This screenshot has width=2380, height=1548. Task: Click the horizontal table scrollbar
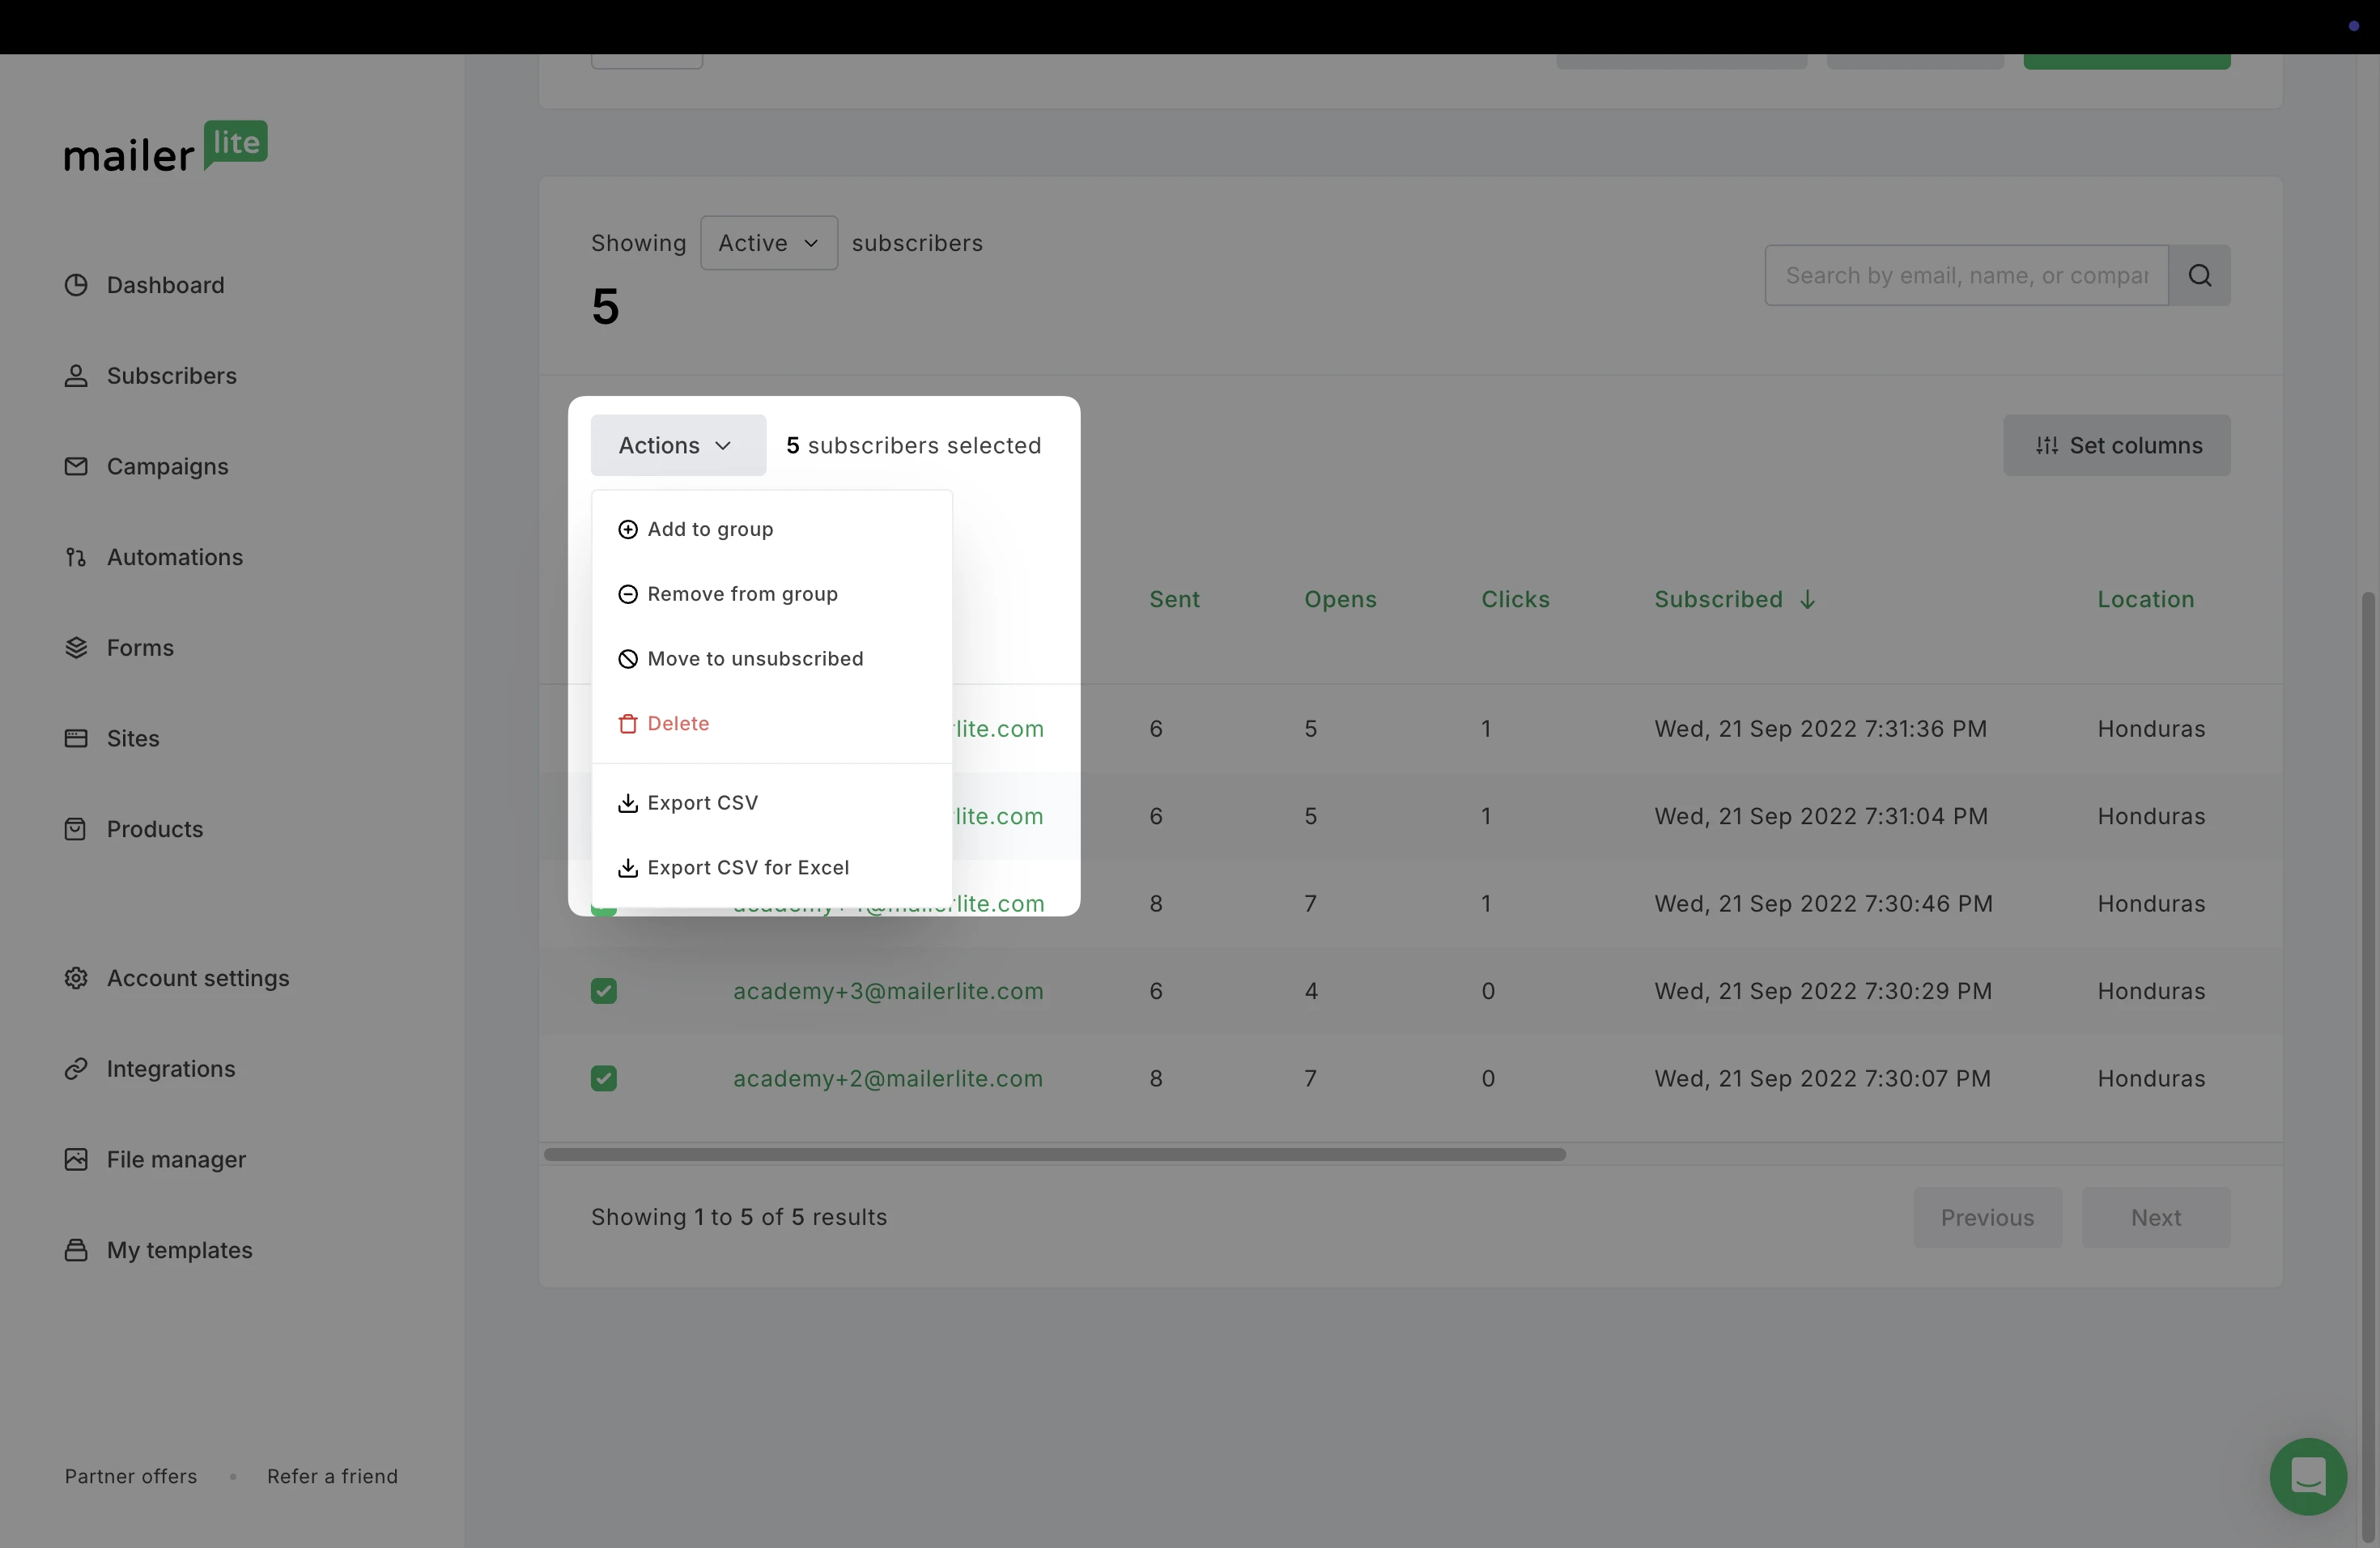1054,1155
